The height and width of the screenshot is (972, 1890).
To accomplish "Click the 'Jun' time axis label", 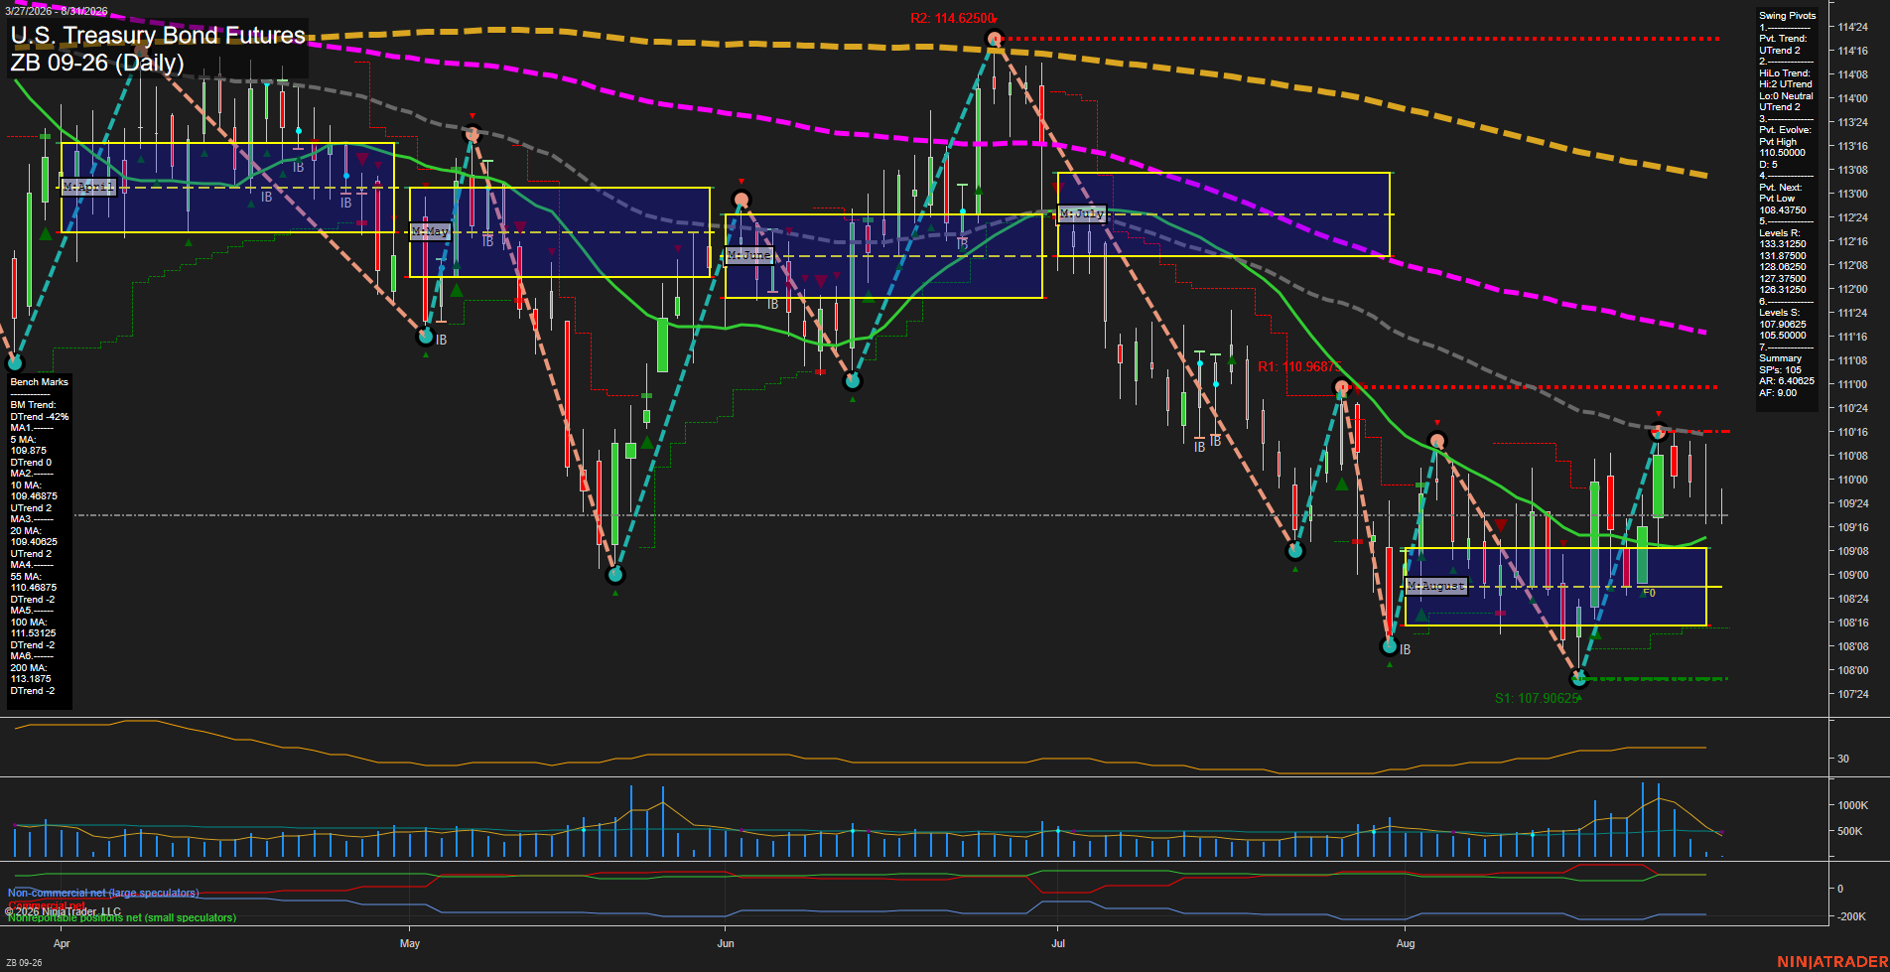I will pyautogui.click(x=726, y=943).
